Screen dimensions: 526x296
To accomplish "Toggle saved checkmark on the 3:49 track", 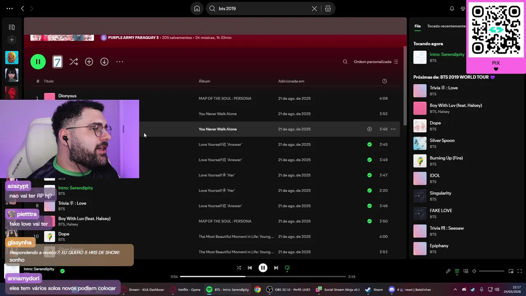I will 369,160.
